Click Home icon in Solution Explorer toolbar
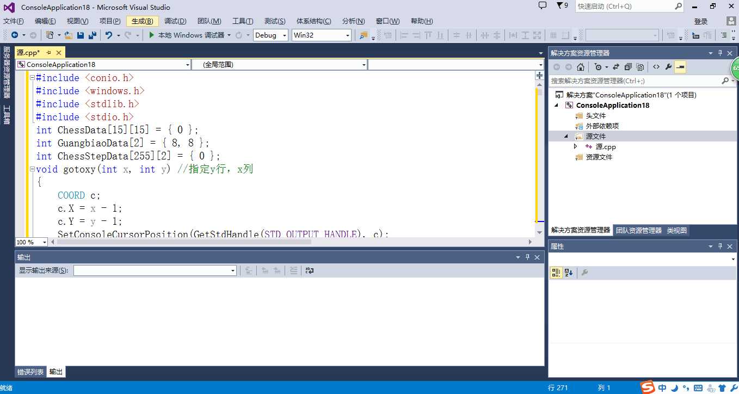This screenshot has height=394, width=739. (x=581, y=67)
